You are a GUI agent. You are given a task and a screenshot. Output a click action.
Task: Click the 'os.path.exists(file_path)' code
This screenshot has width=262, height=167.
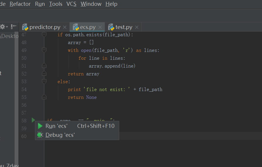tap(98, 35)
